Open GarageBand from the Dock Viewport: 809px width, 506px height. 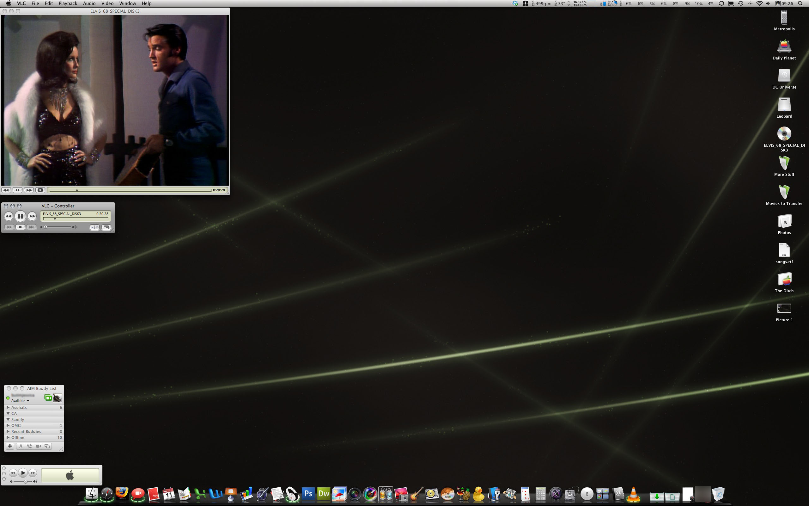point(417,494)
